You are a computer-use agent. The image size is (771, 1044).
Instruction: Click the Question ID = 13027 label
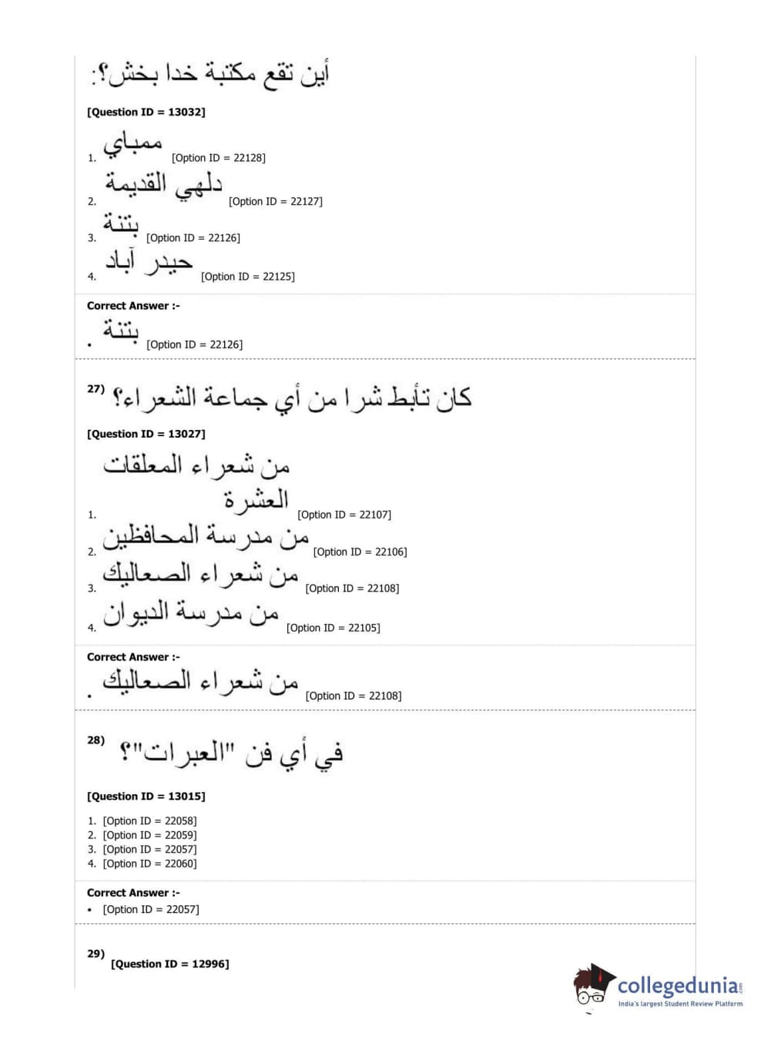[146, 435]
